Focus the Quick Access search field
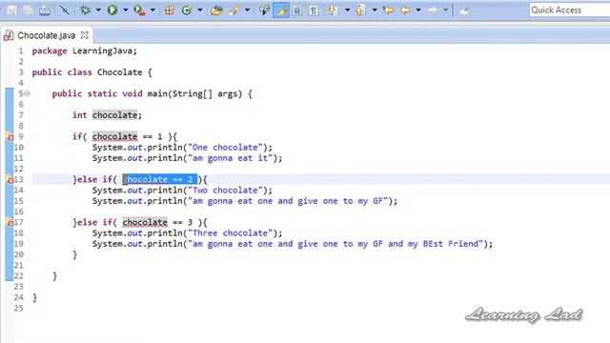610x343 pixels. click(569, 10)
